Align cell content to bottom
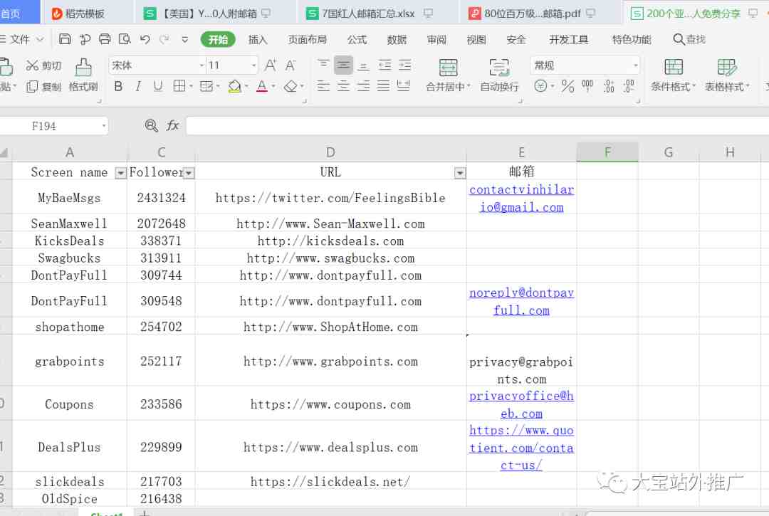 coord(363,65)
